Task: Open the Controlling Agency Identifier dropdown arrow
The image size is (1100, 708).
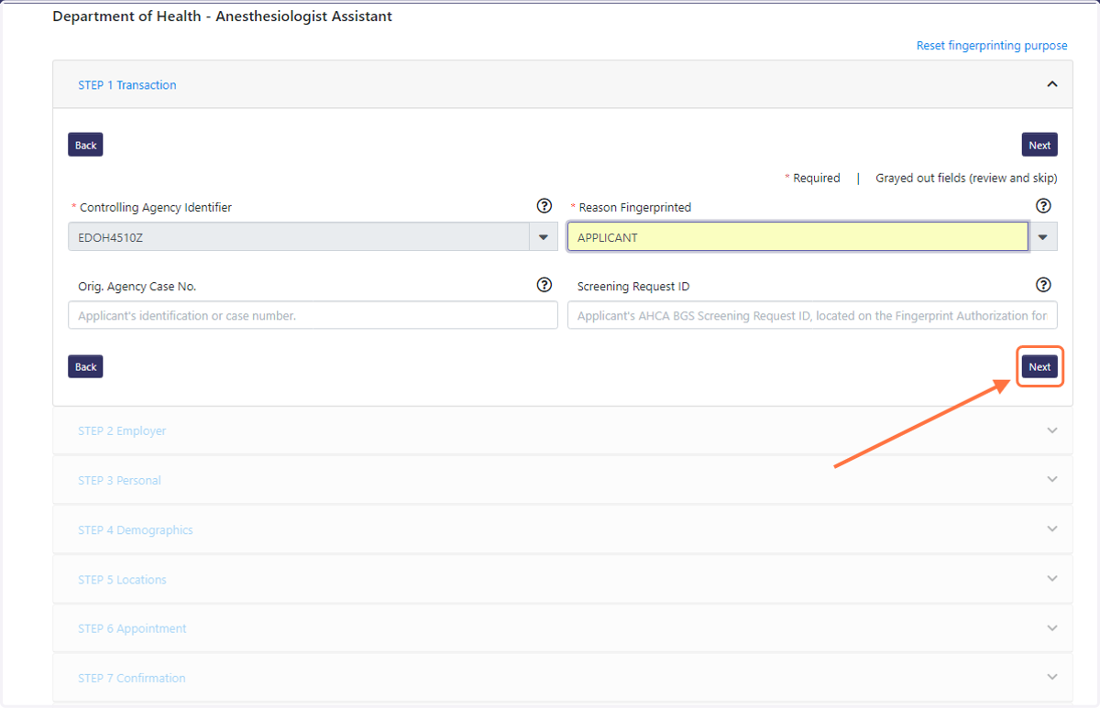Action: tap(544, 237)
